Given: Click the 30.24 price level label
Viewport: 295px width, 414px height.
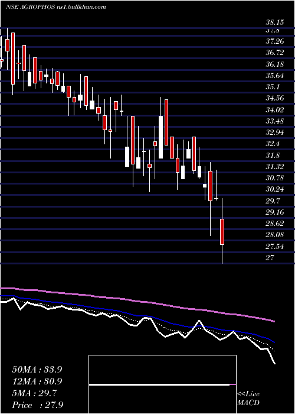Looking at the screenshot, I should pyautogui.click(x=274, y=189).
